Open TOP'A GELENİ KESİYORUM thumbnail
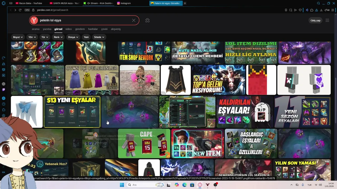The width and height of the screenshot is (337, 189). click(x=219, y=80)
